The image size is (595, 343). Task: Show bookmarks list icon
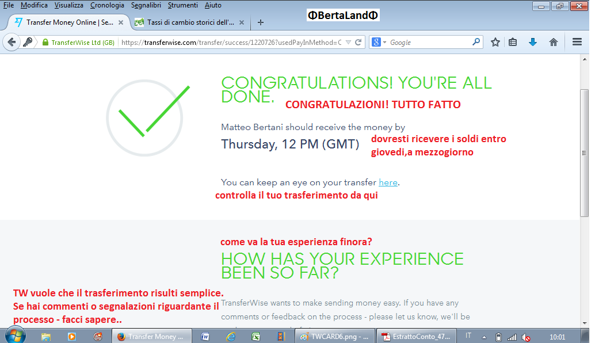click(x=513, y=42)
